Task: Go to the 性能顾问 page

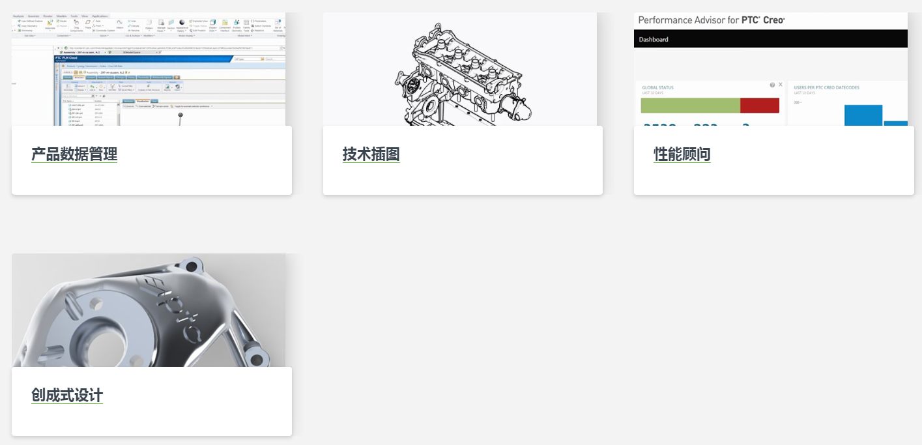Action: 682,154
